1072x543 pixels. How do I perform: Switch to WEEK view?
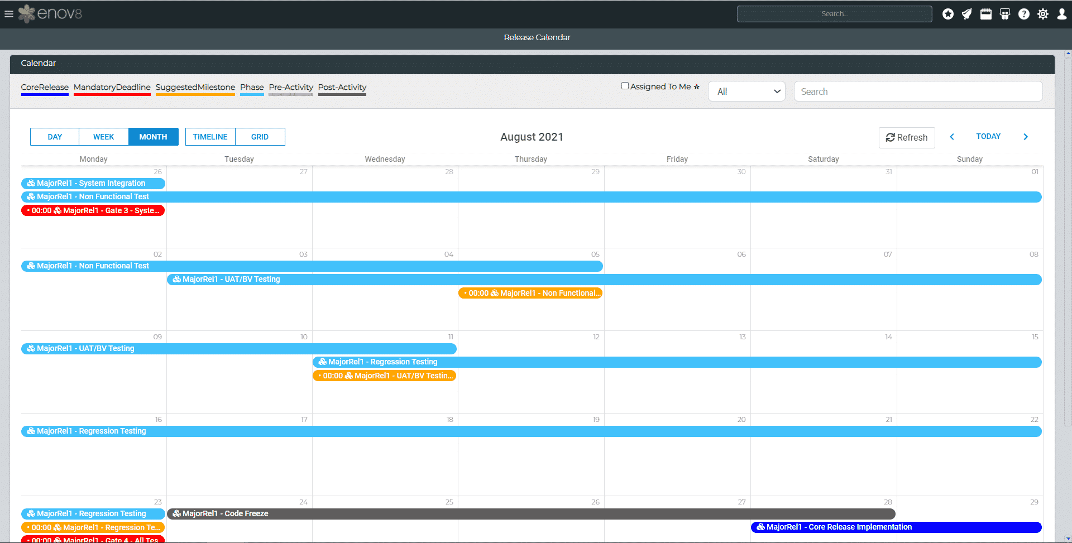click(x=103, y=136)
